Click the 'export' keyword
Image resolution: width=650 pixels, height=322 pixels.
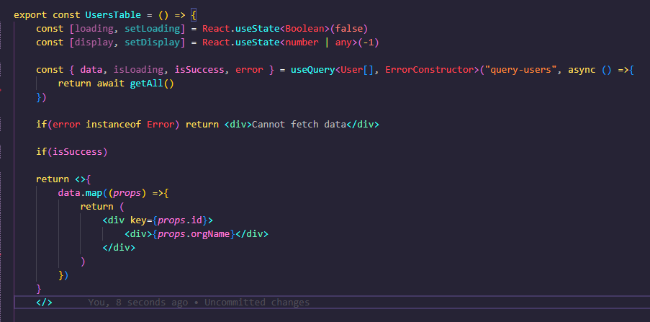30,15
